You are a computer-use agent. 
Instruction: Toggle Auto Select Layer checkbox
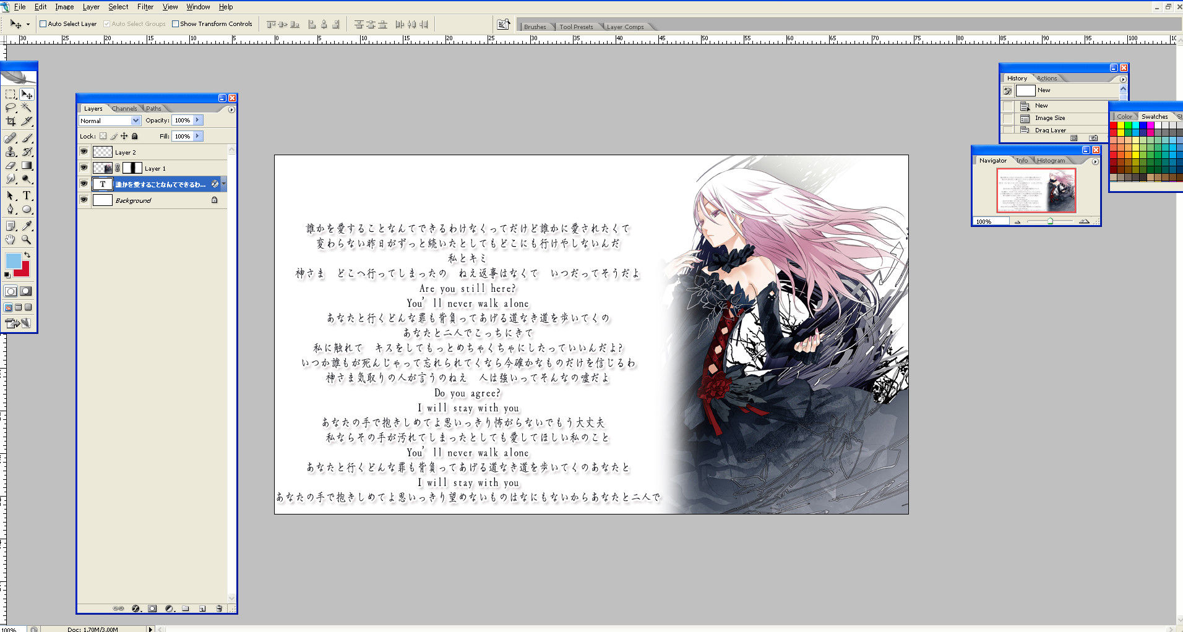pyautogui.click(x=43, y=24)
